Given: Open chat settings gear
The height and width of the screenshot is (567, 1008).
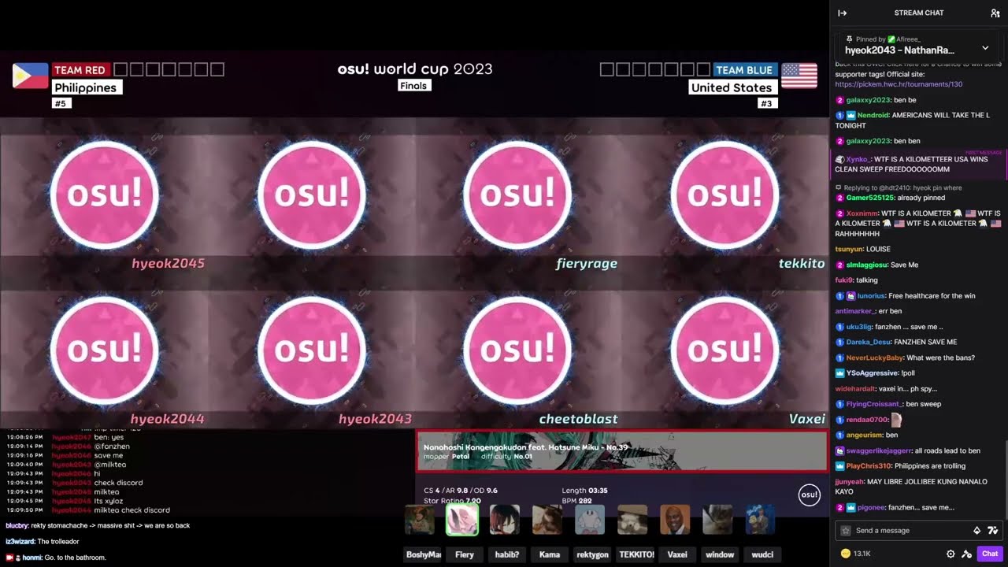Looking at the screenshot, I should 951,554.
